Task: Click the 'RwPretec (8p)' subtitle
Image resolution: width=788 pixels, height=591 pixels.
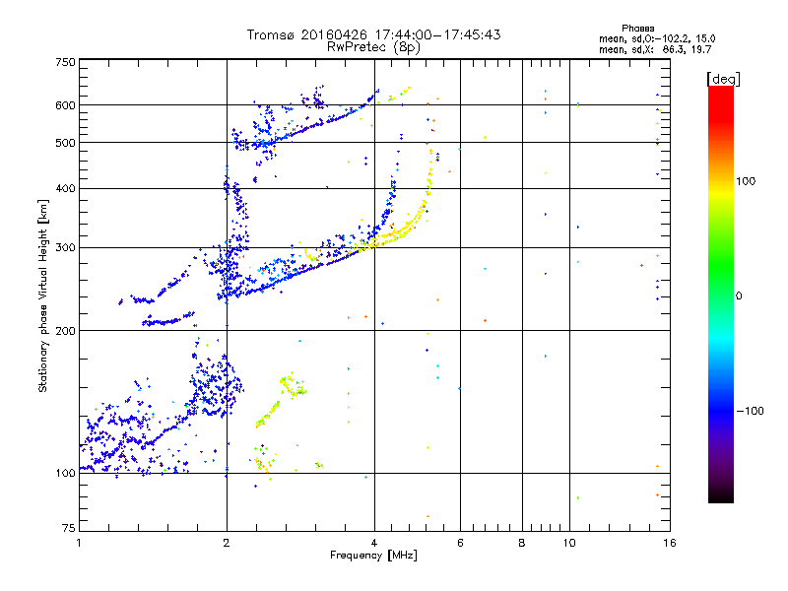Action: point(373,47)
